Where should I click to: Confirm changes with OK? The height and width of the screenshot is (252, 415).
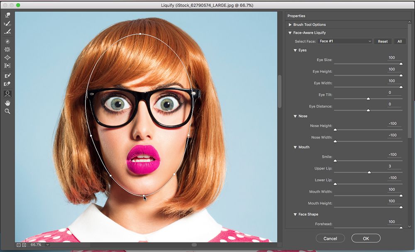366,238
